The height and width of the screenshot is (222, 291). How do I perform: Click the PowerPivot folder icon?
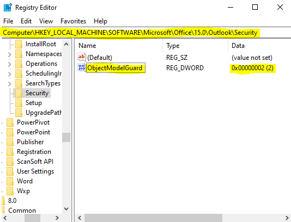[10, 122]
